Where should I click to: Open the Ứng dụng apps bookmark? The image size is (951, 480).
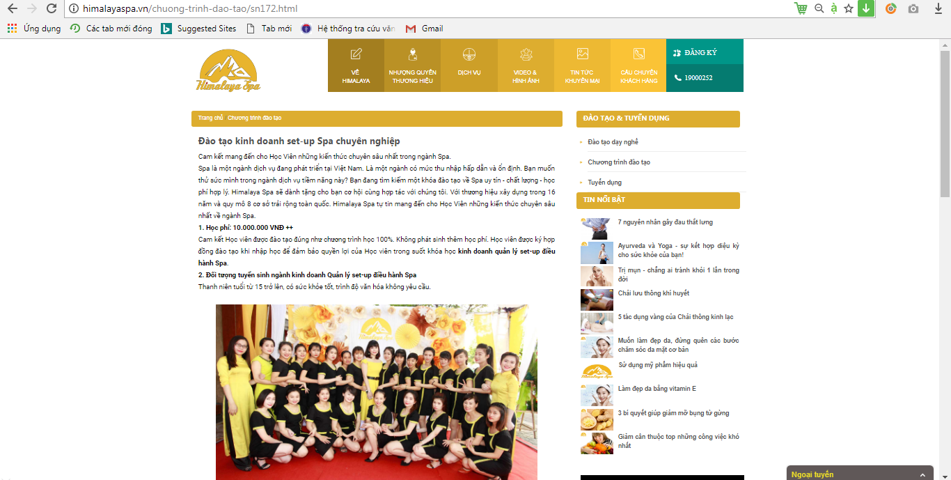[34, 29]
